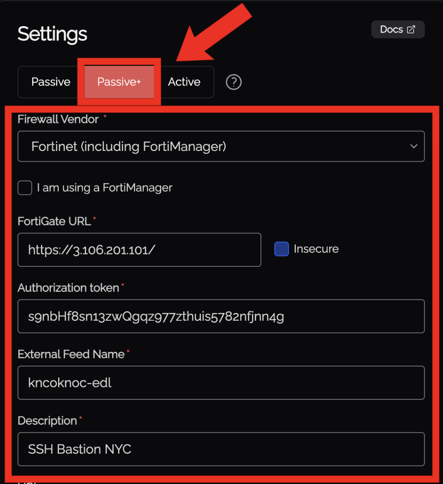Click the Insecure label text
Viewport: 443px width, 484px height.
pyautogui.click(x=316, y=249)
